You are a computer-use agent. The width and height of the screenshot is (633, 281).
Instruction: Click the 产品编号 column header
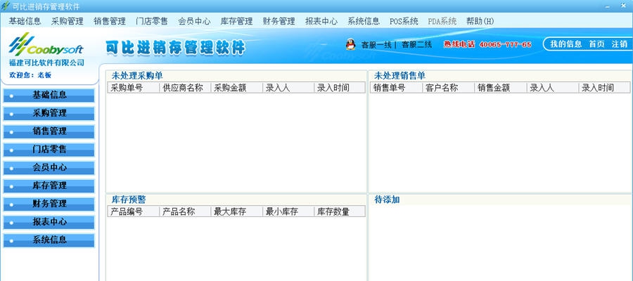tap(134, 211)
